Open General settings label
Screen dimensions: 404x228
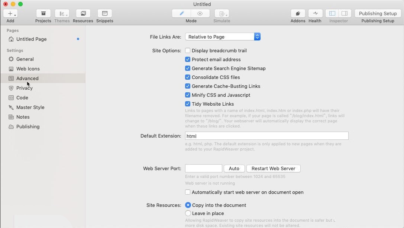click(x=25, y=59)
